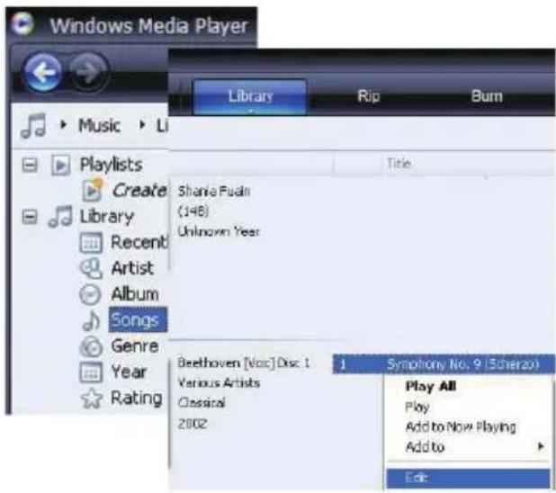Click the Create Playlist icon
The width and height of the screenshot is (556, 493).
pyautogui.click(x=93, y=190)
